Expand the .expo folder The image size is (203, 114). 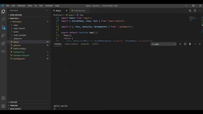(x=29, y=25)
